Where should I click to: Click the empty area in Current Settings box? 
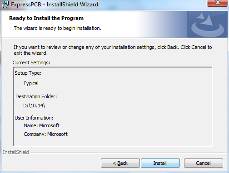136,106
